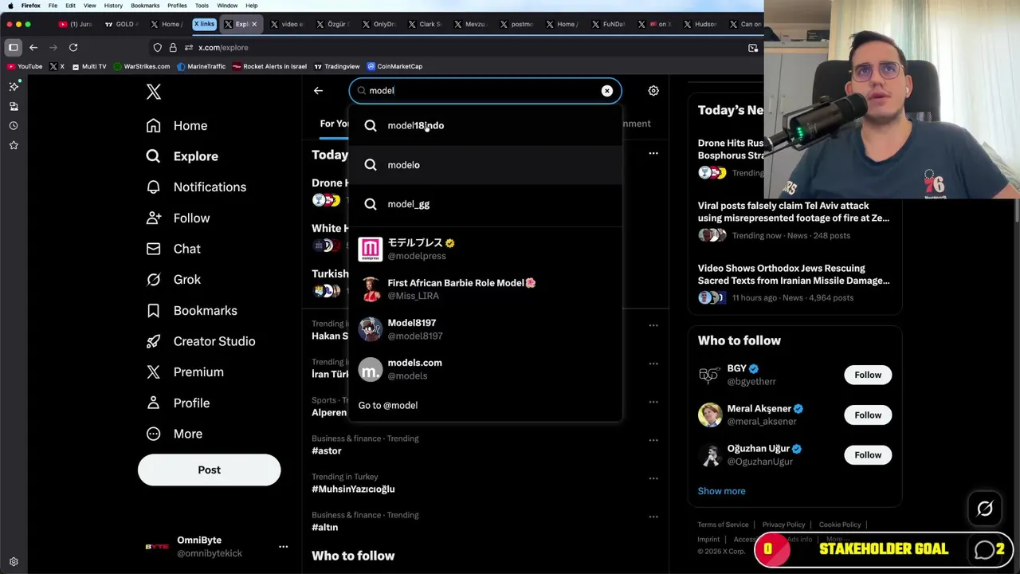This screenshot has height=574, width=1020.
Task: Open the @modelpress account suggestion
Action: (484, 249)
